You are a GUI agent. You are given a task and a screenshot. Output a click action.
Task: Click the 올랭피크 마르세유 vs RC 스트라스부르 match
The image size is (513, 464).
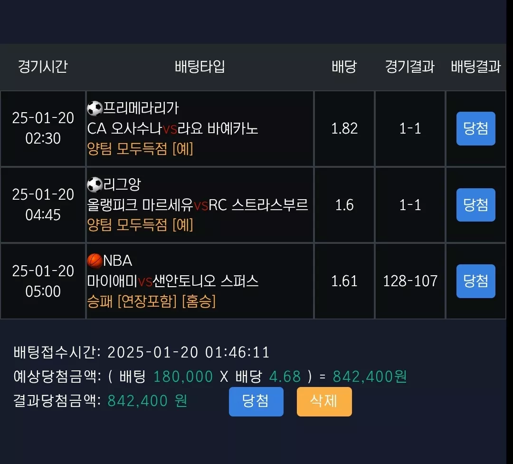[x=198, y=205]
